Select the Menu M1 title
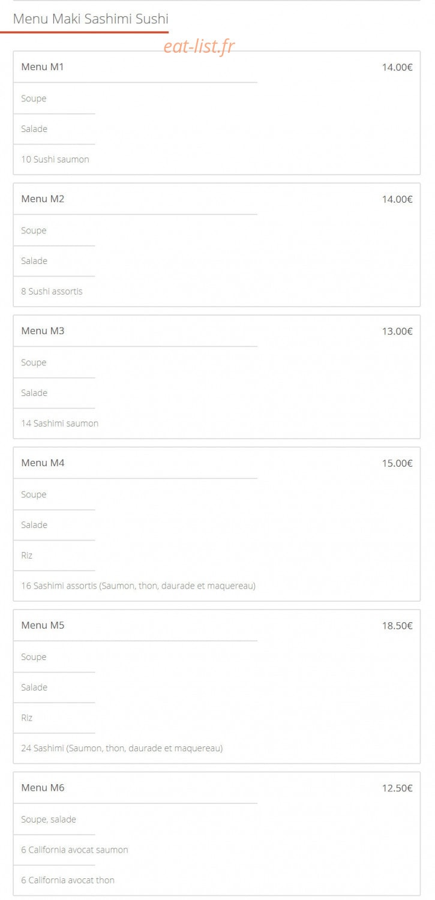The width and height of the screenshot is (435, 900). tap(43, 67)
